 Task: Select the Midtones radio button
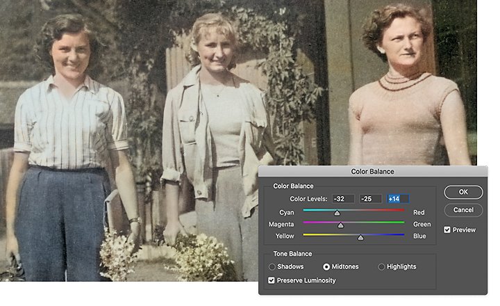coord(326,267)
